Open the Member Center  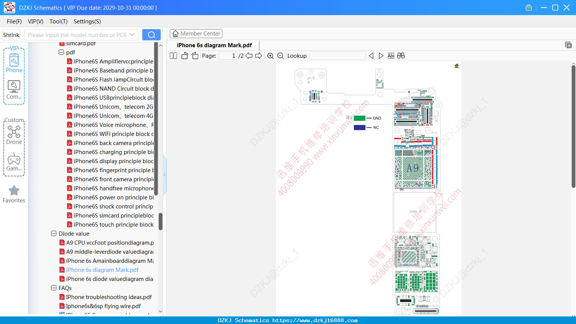point(196,34)
